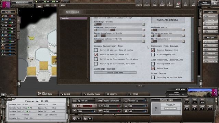This screenshot has height=123, width=219.
Task: Toggle Hide Labels map layer
Action: click(210, 46)
